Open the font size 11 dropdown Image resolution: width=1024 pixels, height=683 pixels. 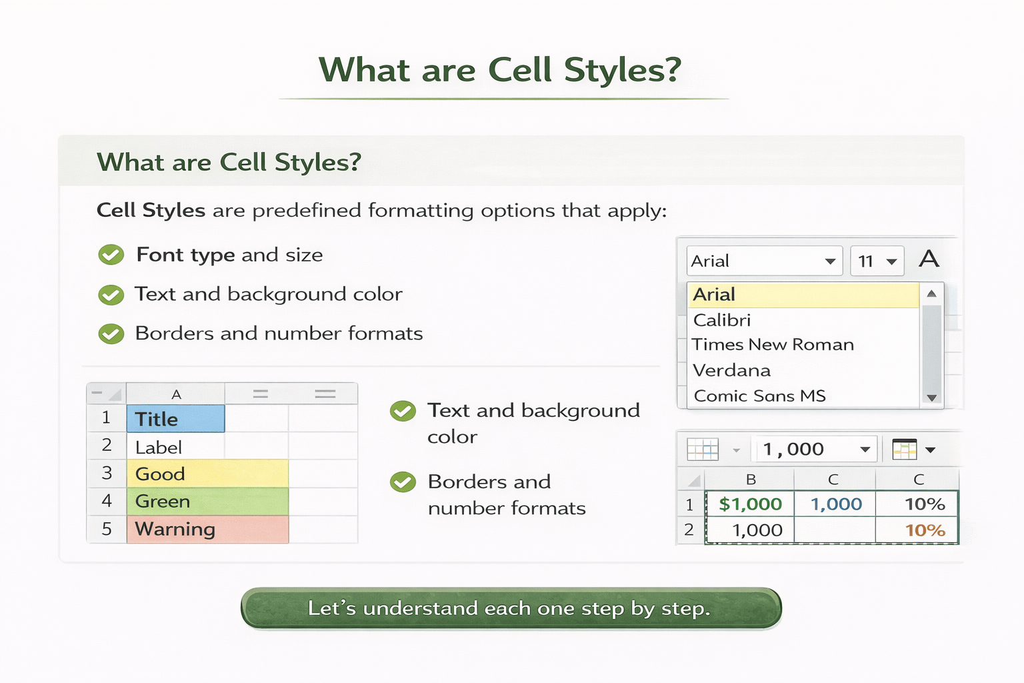point(891,261)
